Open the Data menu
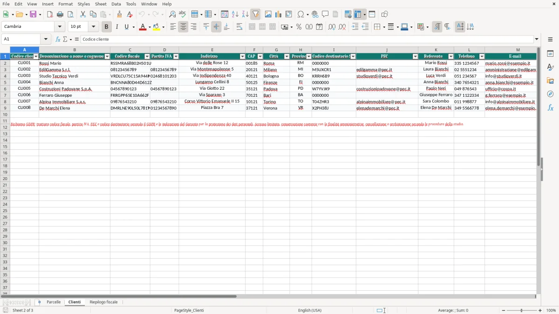The height and width of the screenshot is (314, 559). 116,4
